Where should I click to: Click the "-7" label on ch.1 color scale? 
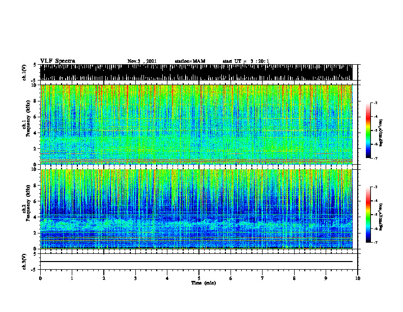[375, 158]
